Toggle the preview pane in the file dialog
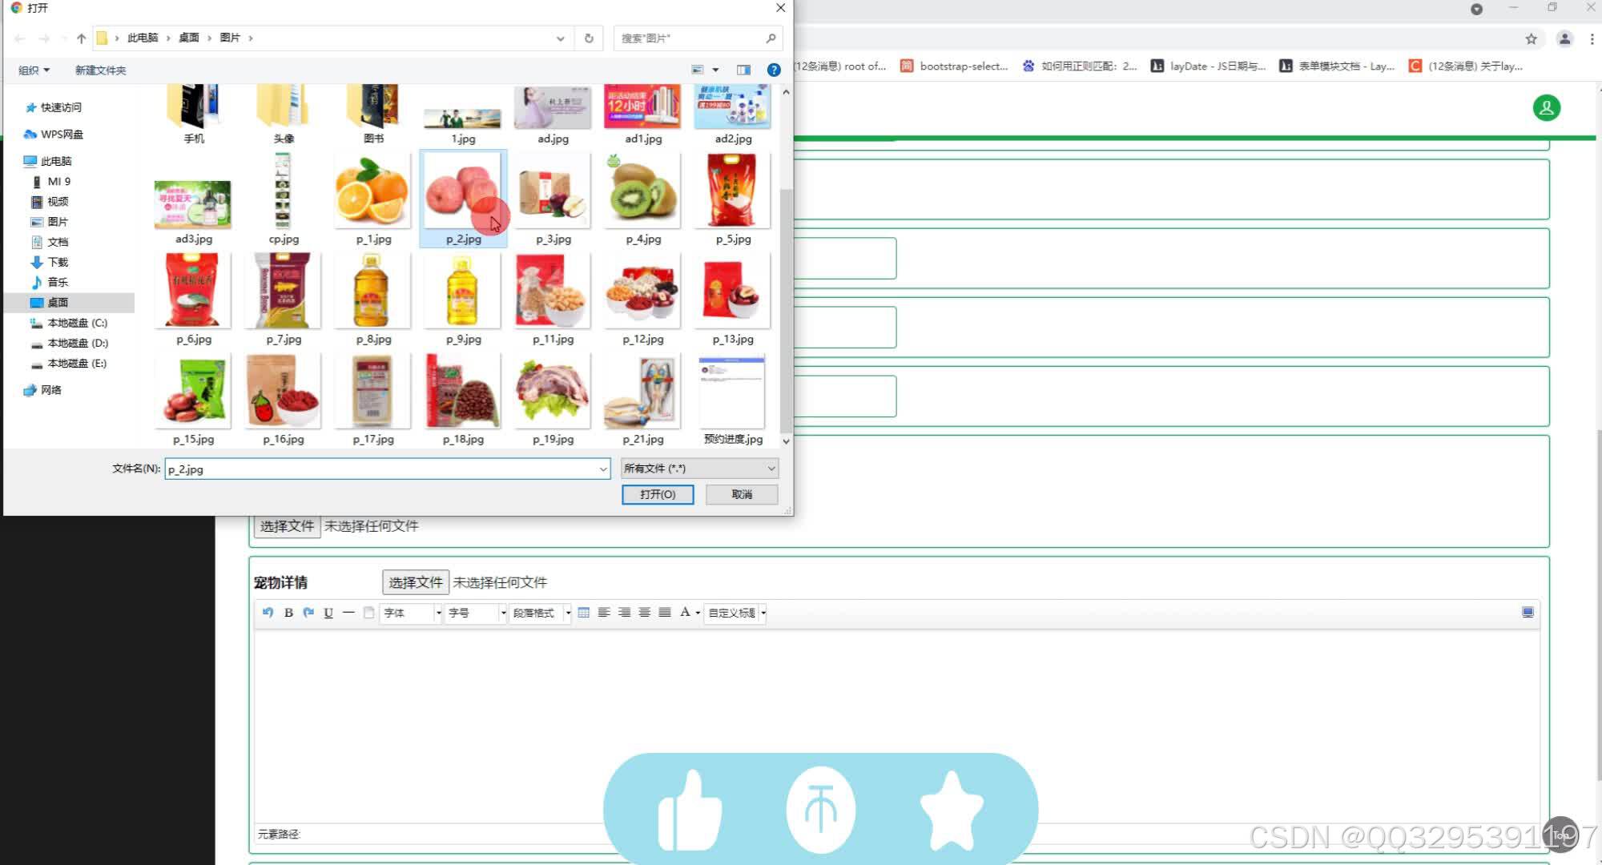Viewport: 1602px width, 865px height. [x=743, y=70]
